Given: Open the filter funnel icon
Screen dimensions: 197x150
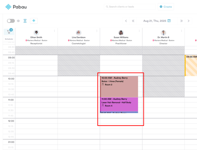Looking at the screenshot, I should (x=9, y=32).
